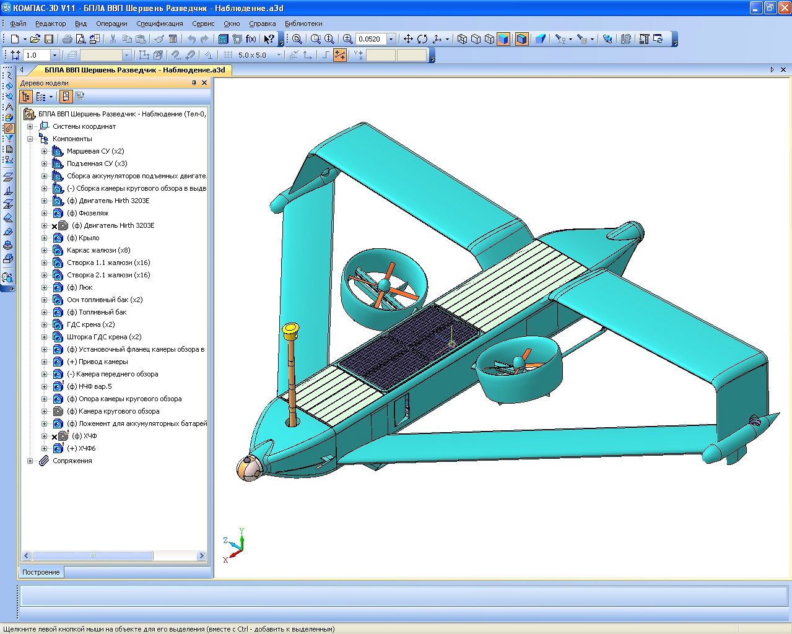The height and width of the screenshot is (634, 792).
Task: Open the file with the Open folder icon
Action: click(35, 39)
